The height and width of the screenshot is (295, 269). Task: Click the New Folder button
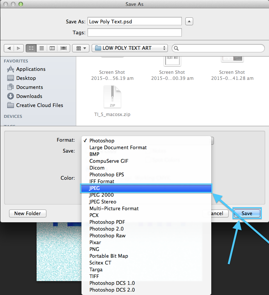pyautogui.click(x=28, y=213)
